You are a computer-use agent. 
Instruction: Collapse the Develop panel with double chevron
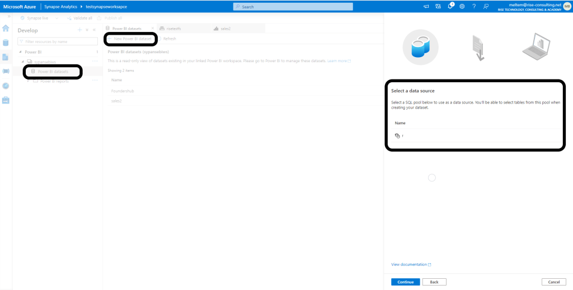pyautogui.click(x=94, y=30)
